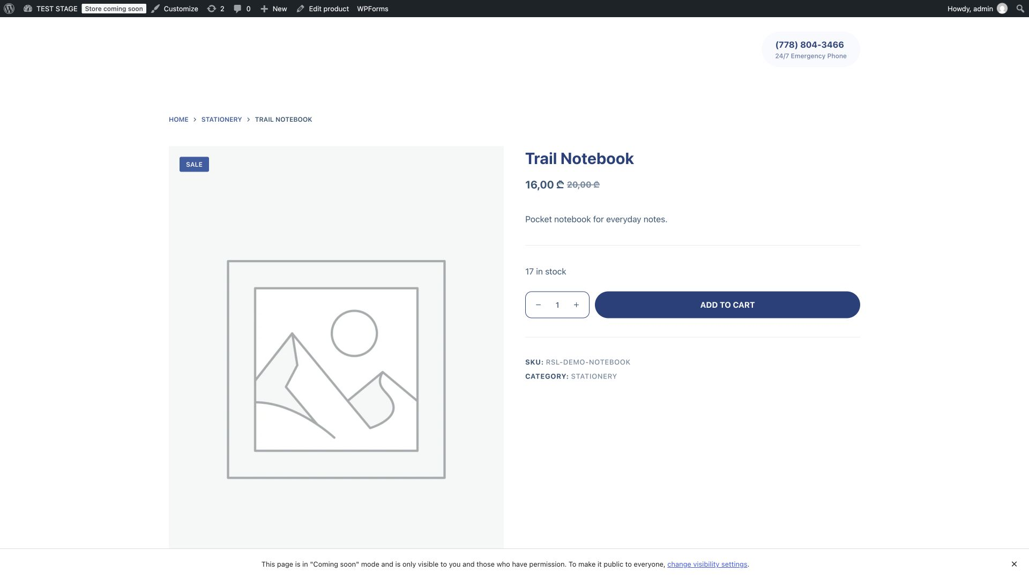The width and height of the screenshot is (1029, 579).
Task: Open the WordPress logo menu
Action: [x=9, y=9]
